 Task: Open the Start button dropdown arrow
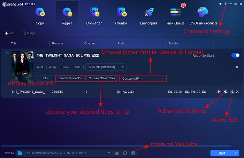(x=236, y=153)
